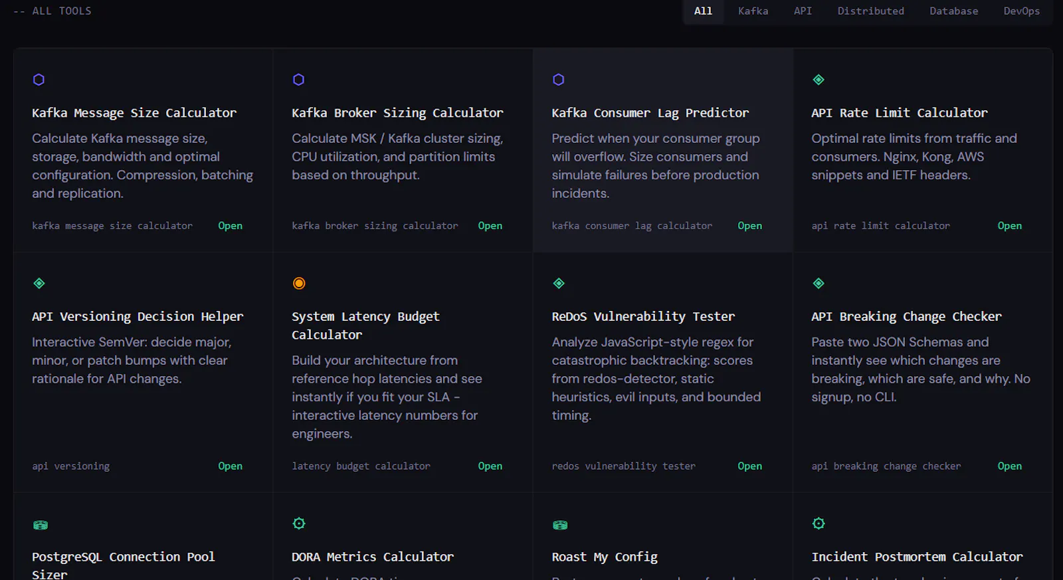Image resolution: width=1063 pixels, height=580 pixels.
Task: Filter tools by the Kafka tab
Action: (x=753, y=11)
